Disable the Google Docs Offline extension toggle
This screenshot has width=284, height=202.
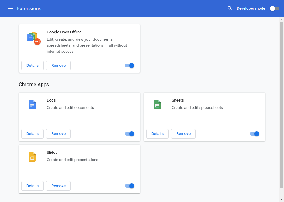click(129, 66)
